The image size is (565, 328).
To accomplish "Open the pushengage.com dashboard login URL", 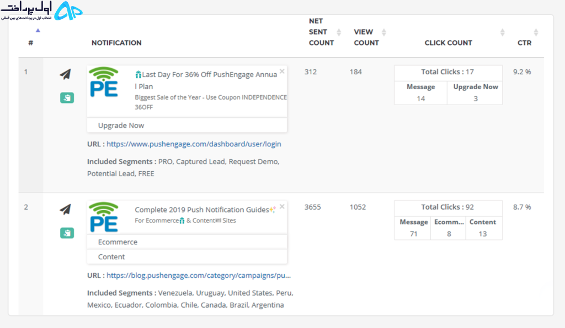I will pyautogui.click(x=194, y=144).
